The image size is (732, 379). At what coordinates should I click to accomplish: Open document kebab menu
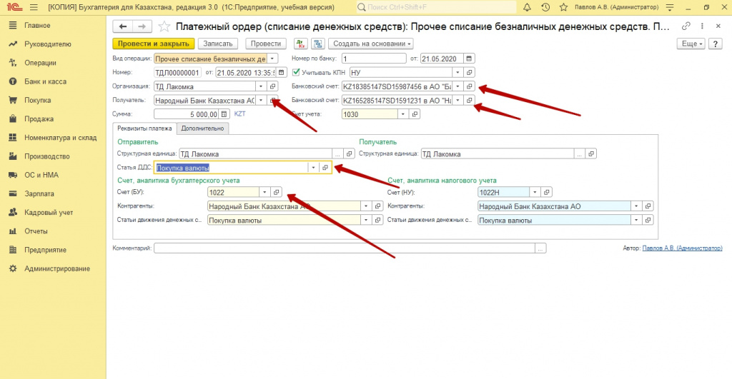pyautogui.click(x=702, y=26)
